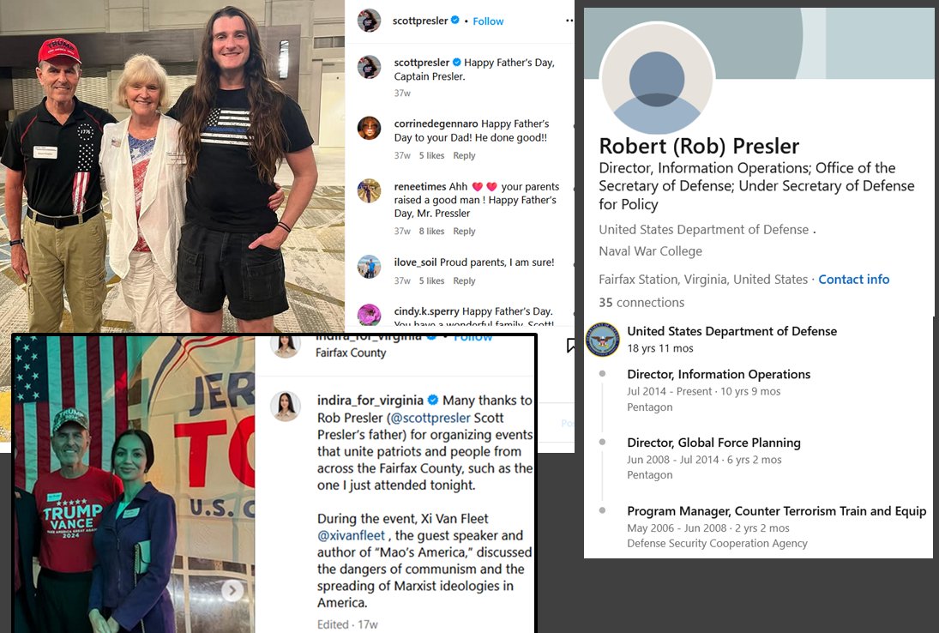View the 35 connections list
The width and height of the screenshot is (939, 633).
click(641, 303)
